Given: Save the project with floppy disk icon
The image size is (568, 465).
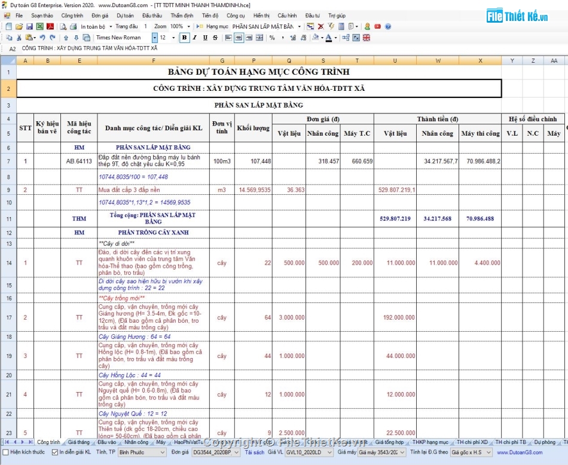Looking at the screenshot, I should 30,26.
